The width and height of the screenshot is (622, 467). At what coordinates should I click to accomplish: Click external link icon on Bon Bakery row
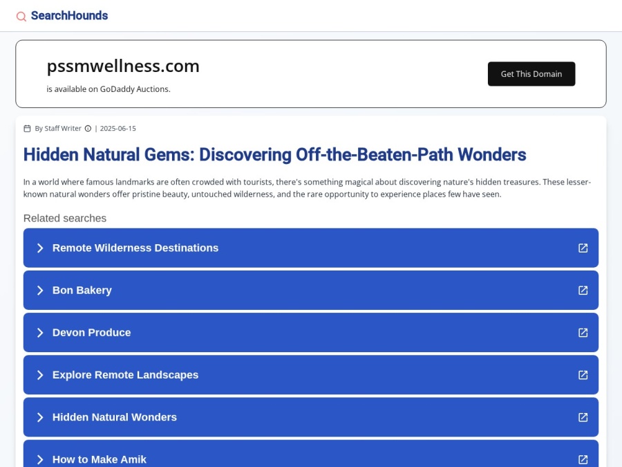[583, 291]
